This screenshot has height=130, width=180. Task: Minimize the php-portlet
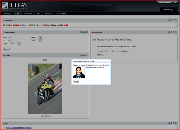[83, 55]
